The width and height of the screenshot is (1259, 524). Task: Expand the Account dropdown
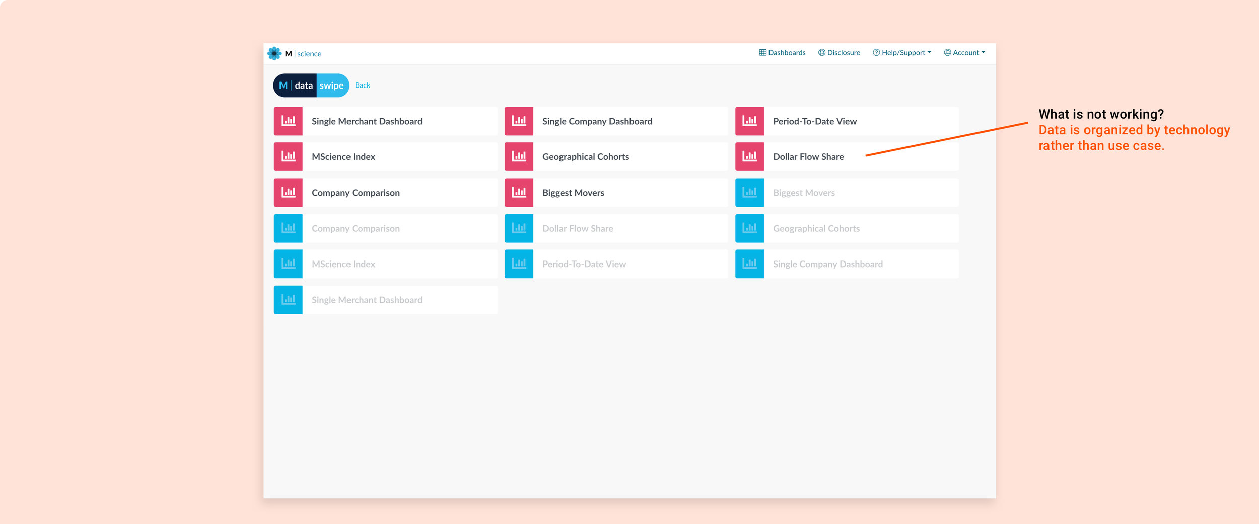pos(964,53)
